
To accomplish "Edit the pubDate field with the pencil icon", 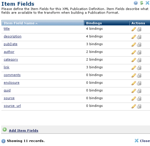I will click(134, 45).
